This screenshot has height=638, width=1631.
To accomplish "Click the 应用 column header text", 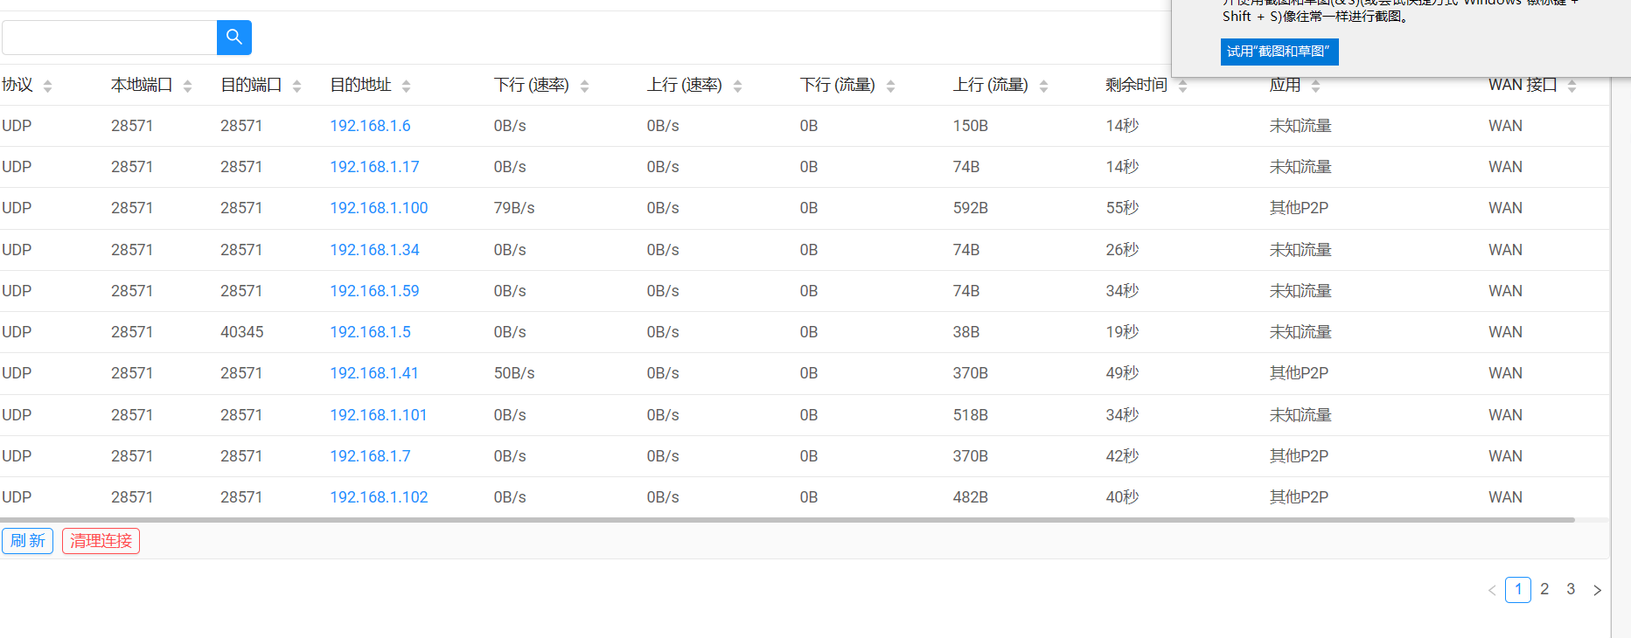I will click(1285, 85).
